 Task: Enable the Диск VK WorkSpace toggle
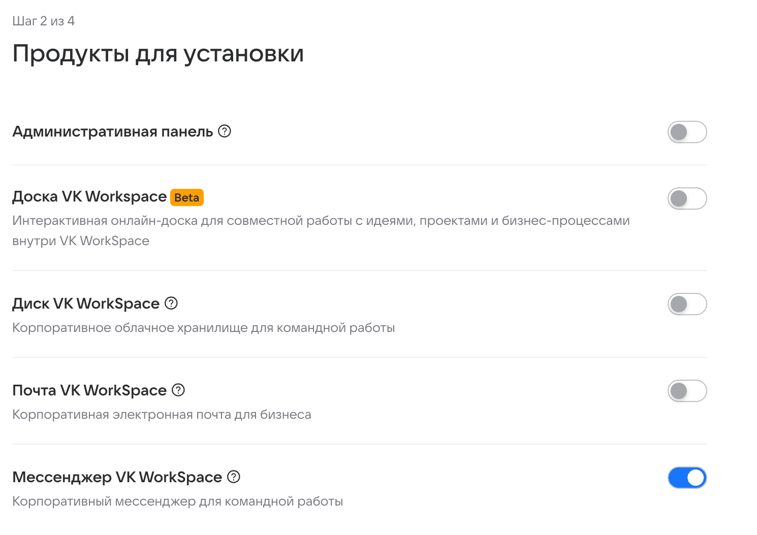click(687, 304)
